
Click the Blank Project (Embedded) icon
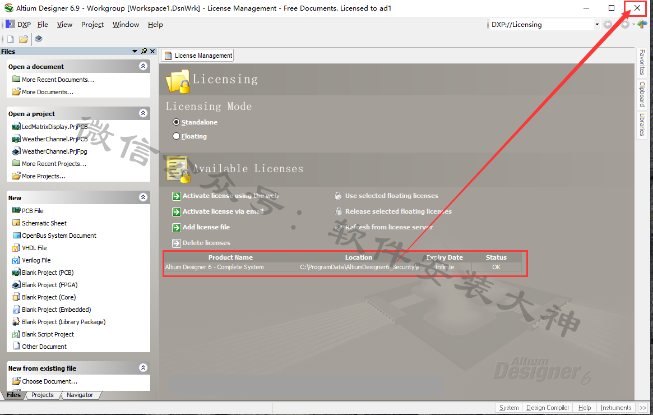click(x=16, y=310)
